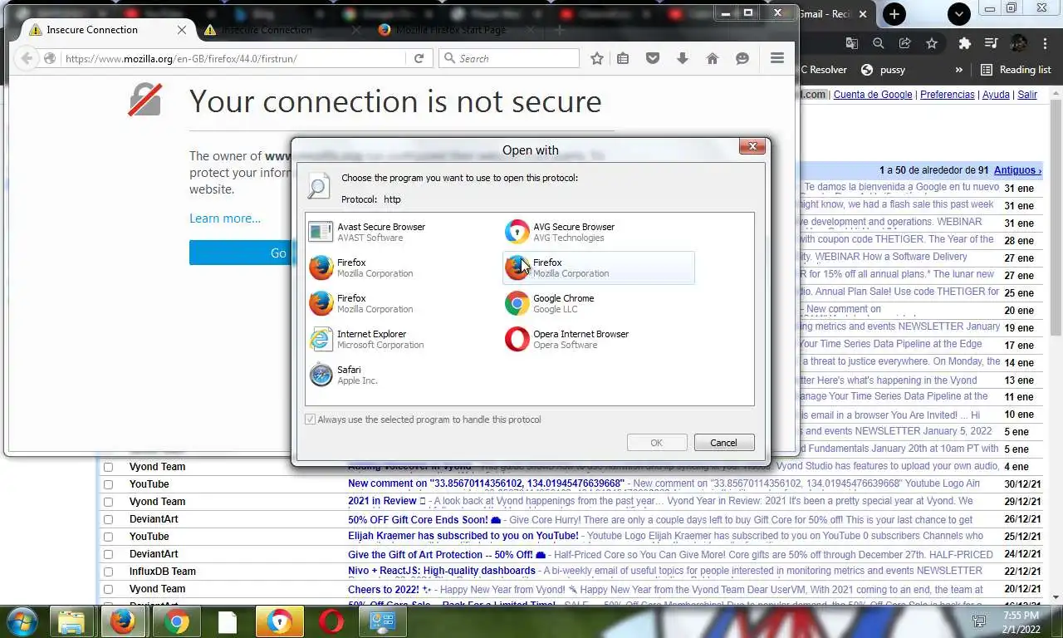
Task: Click Chrome zoom magnifier icon
Action: [878, 43]
